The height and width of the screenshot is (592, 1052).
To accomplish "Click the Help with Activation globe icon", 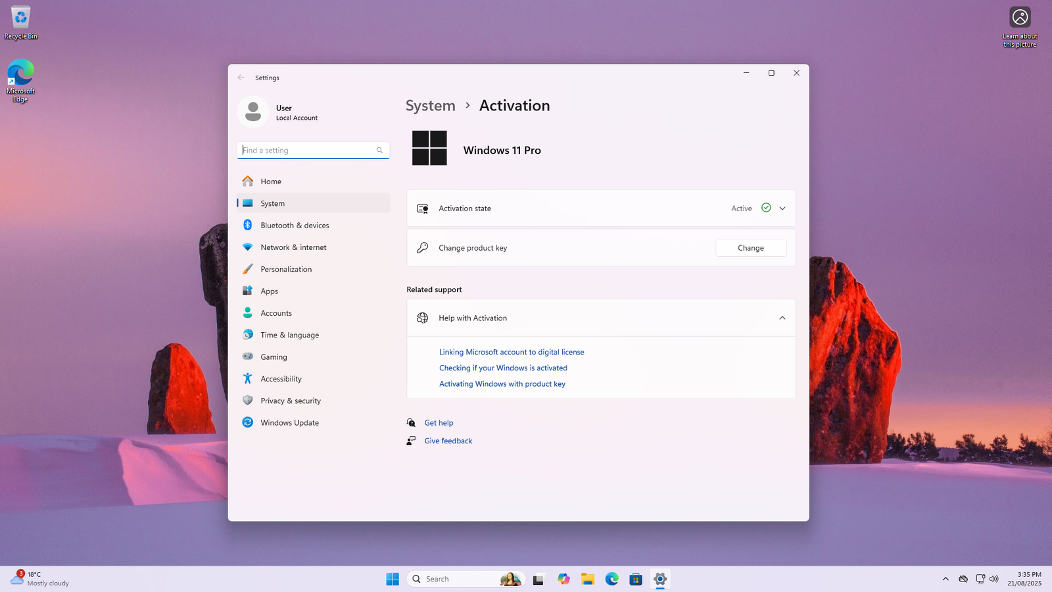I will pyautogui.click(x=422, y=318).
